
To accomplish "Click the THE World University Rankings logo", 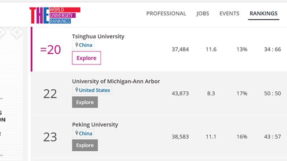I will (x=55, y=15).
